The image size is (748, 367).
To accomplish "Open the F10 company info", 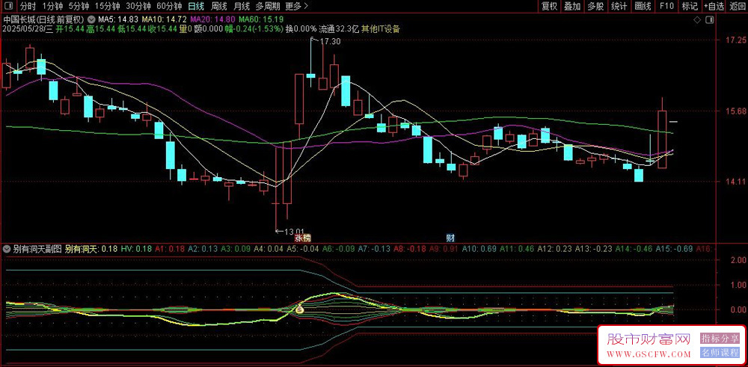I will pos(666,6).
